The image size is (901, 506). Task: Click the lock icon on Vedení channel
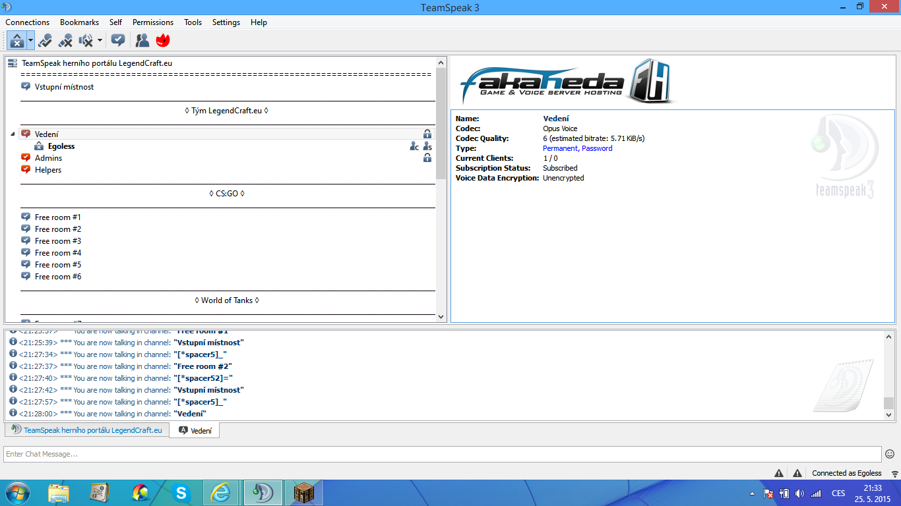coord(427,134)
